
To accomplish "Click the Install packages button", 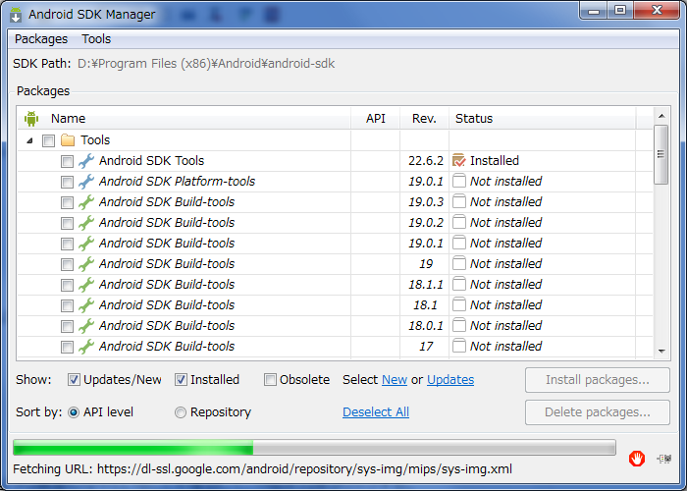I will pyautogui.click(x=598, y=380).
